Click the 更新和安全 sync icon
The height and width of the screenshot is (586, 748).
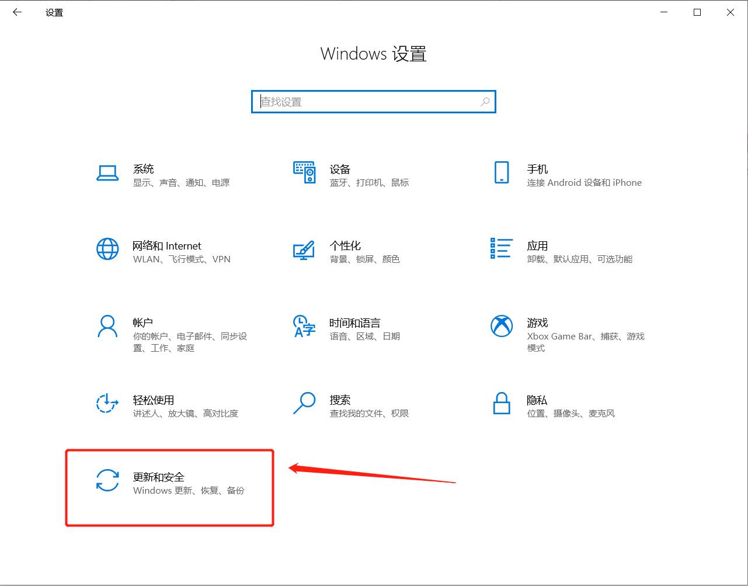pyautogui.click(x=107, y=481)
